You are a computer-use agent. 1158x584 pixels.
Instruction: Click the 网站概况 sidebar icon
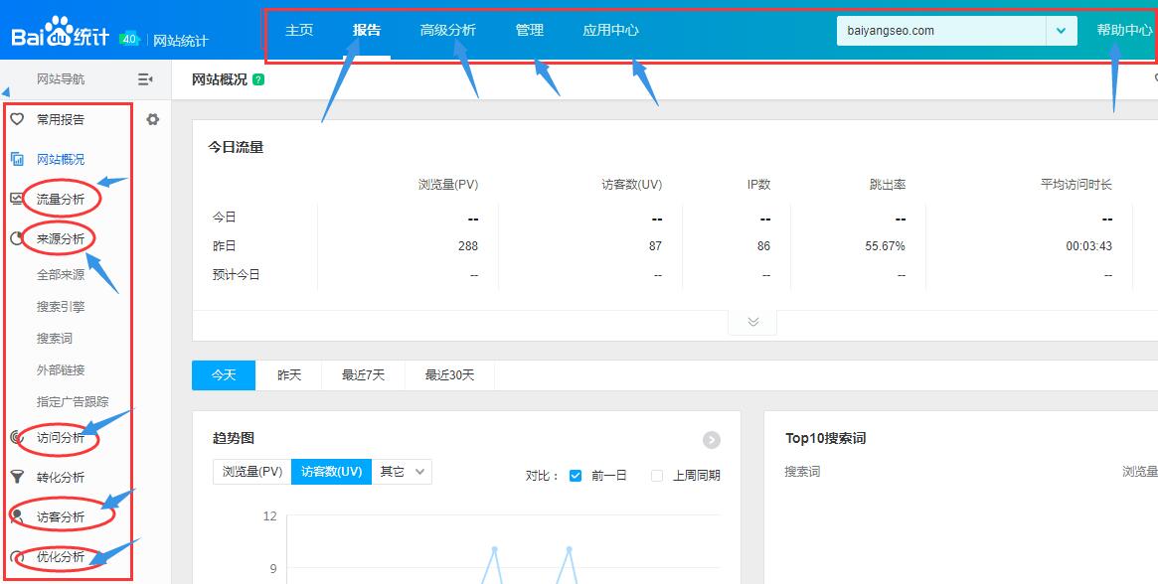tap(17, 159)
